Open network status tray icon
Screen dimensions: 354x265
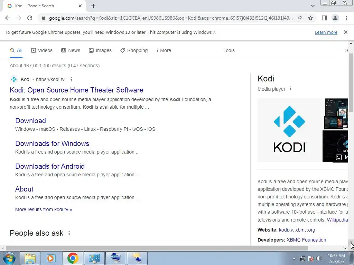(x=302, y=258)
